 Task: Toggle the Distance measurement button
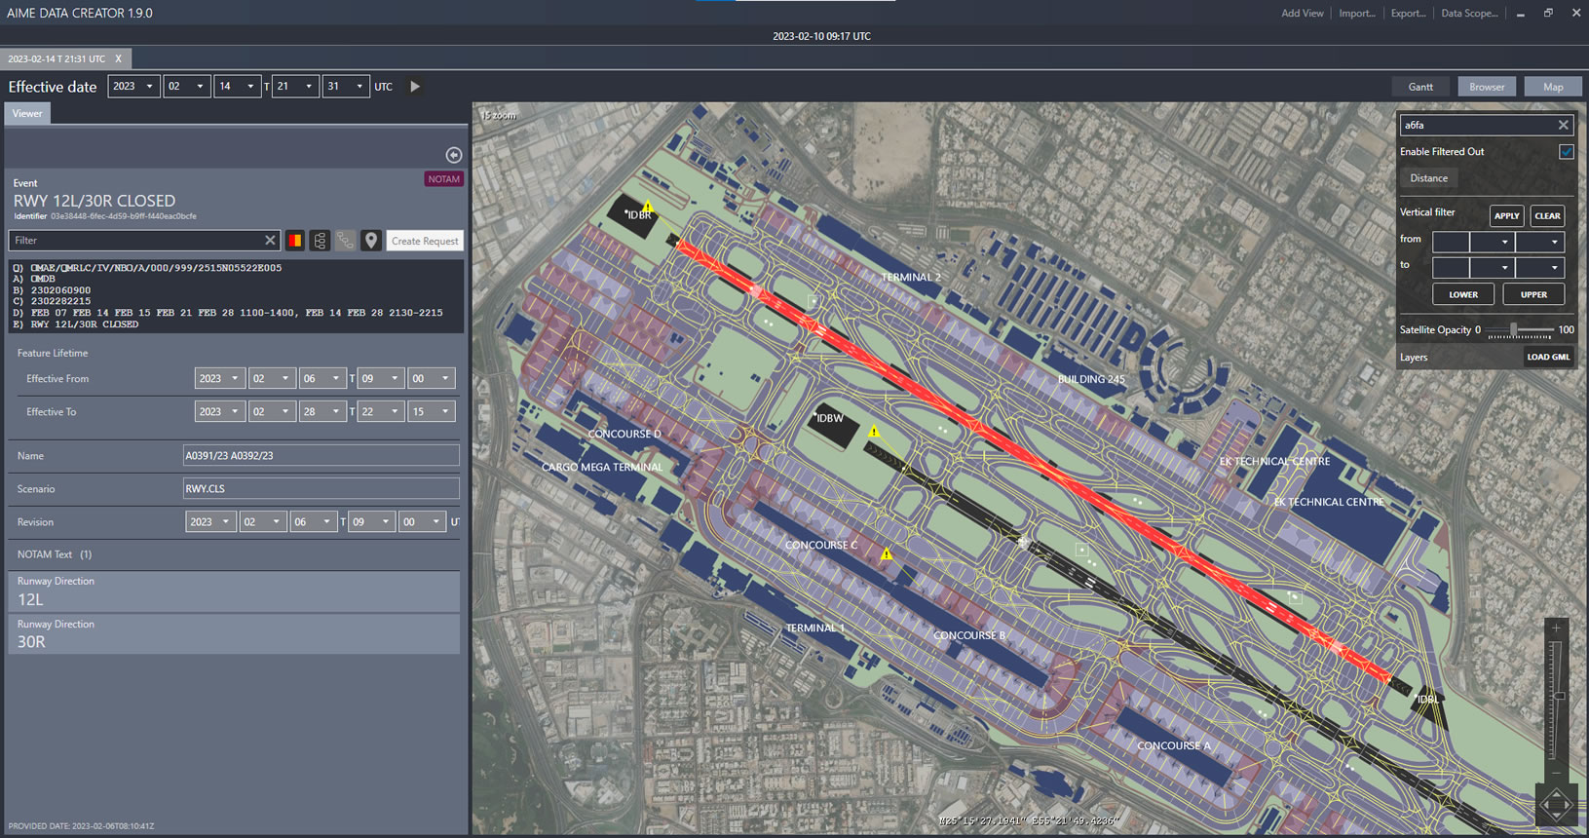pos(1428,178)
